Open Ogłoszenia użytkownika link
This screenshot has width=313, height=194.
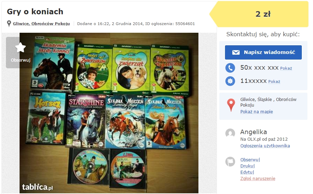click(x=265, y=146)
